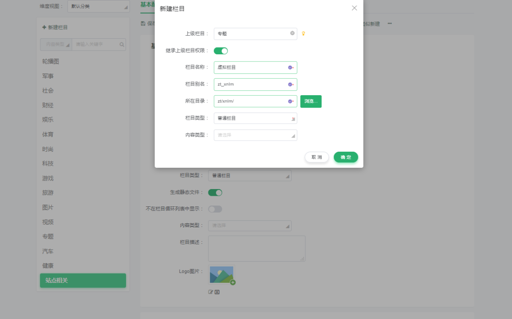Click the Logo image thumbnail
This screenshot has width=512, height=319.
click(x=221, y=275)
